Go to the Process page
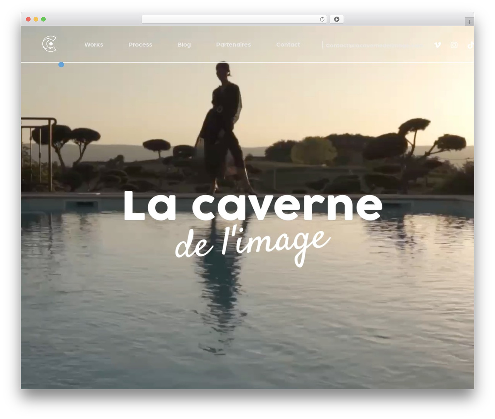The height and width of the screenshot is (419, 495). tap(140, 44)
